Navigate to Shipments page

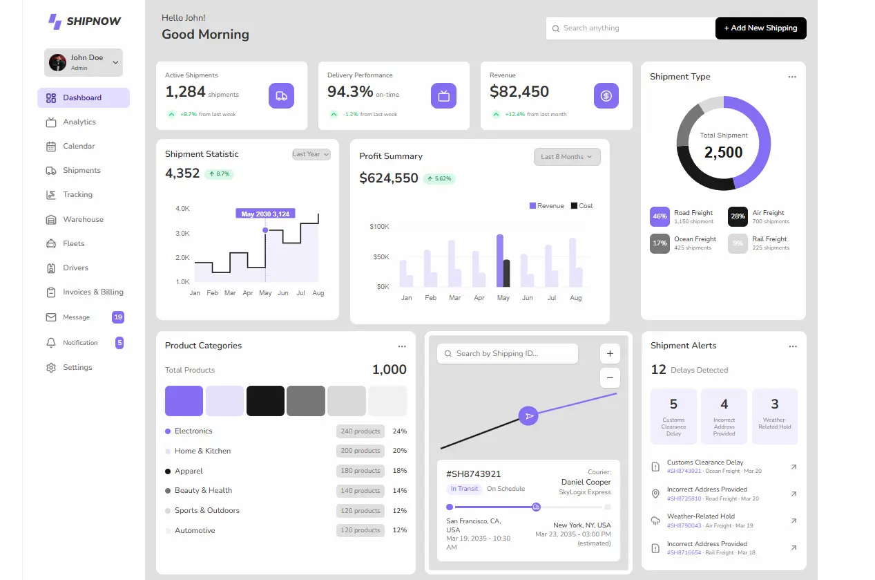click(x=84, y=171)
